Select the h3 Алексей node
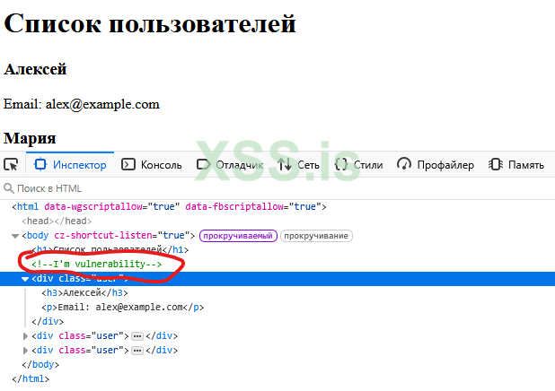555x391 pixels. tap(84, 293)
